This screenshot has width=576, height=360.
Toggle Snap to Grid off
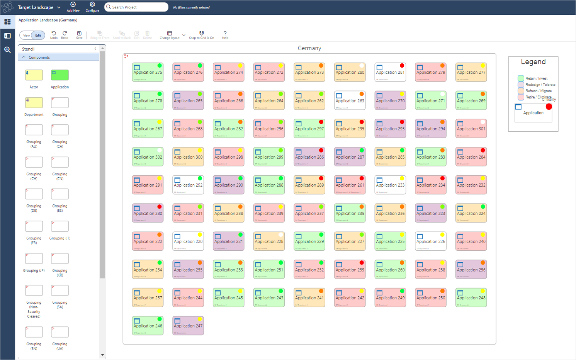(x=201, y=35)
